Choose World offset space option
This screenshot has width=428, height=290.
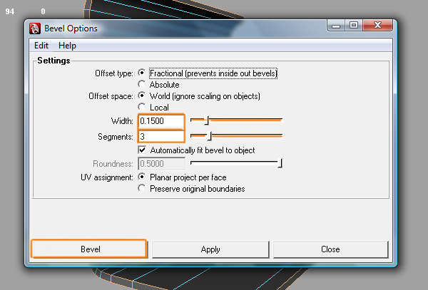(141, 95)
